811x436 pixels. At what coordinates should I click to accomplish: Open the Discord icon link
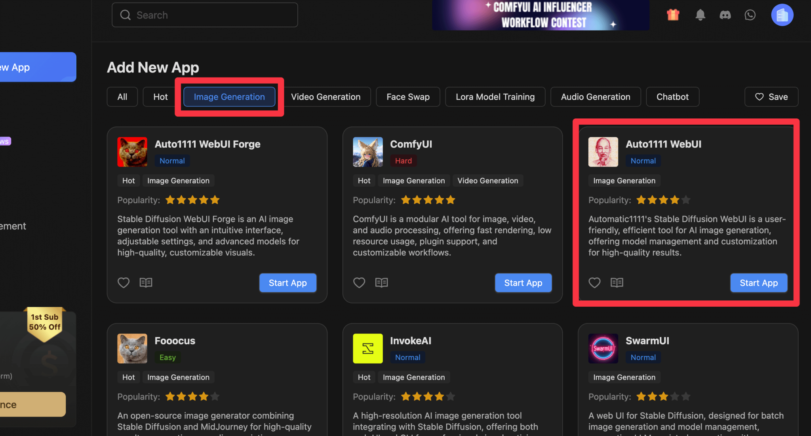[725, 15]
